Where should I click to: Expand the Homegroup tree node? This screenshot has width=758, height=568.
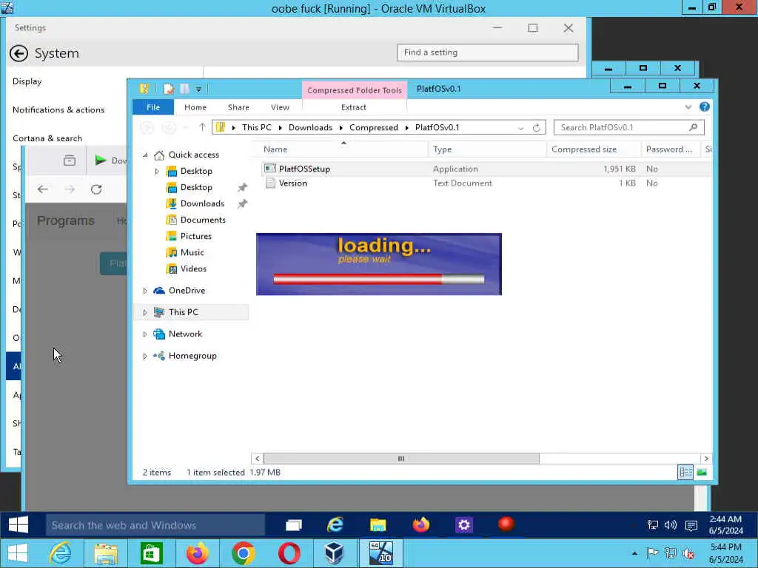tap(145, 356)
